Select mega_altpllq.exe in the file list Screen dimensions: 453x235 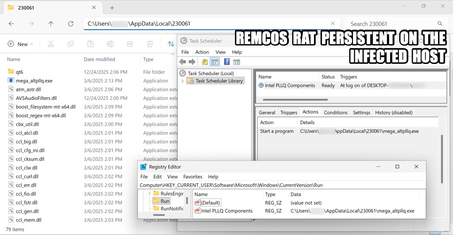[x=34, y=81]
